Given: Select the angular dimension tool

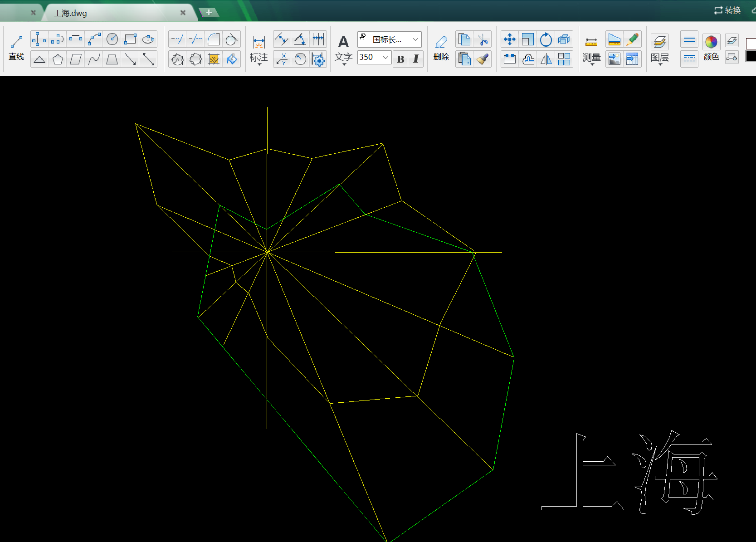Looking at the screenshot, I should coord(300,39).
